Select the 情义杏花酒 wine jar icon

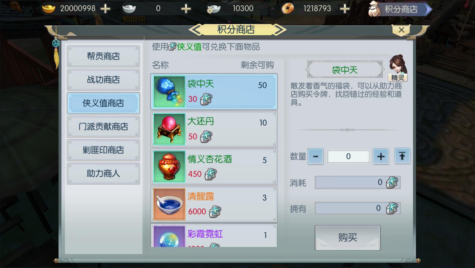click(x=169, y=167)
